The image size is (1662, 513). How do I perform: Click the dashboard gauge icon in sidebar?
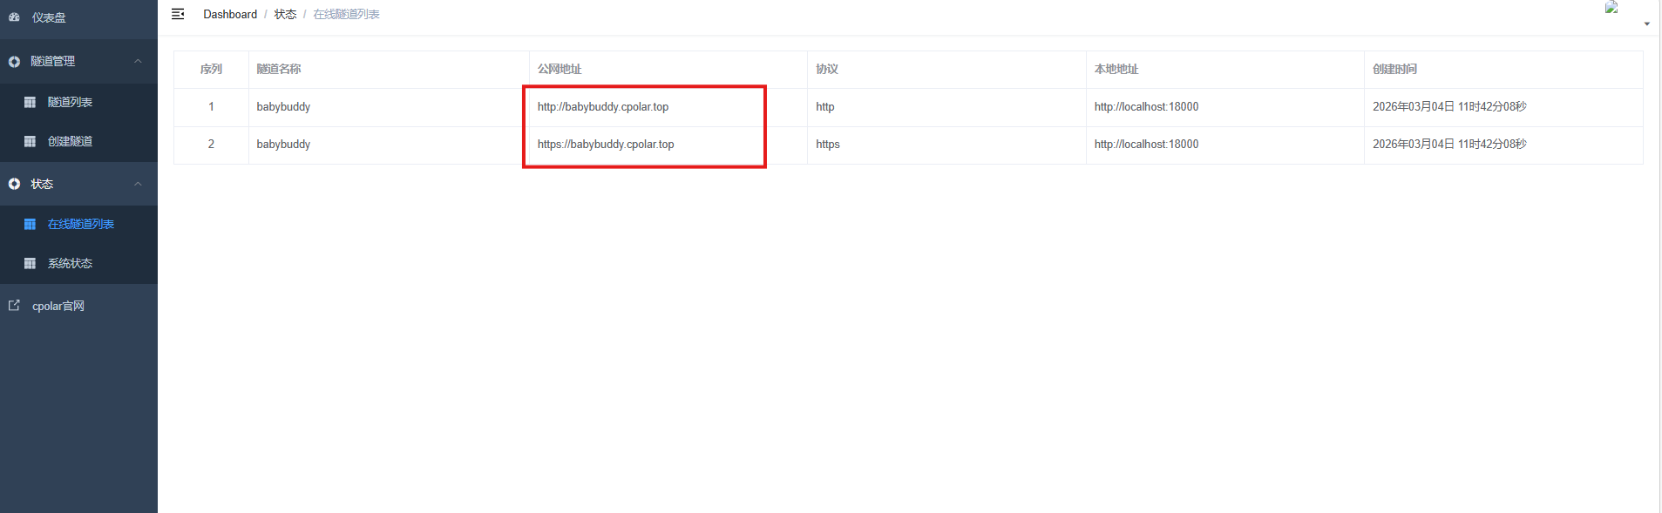point(14,17)
